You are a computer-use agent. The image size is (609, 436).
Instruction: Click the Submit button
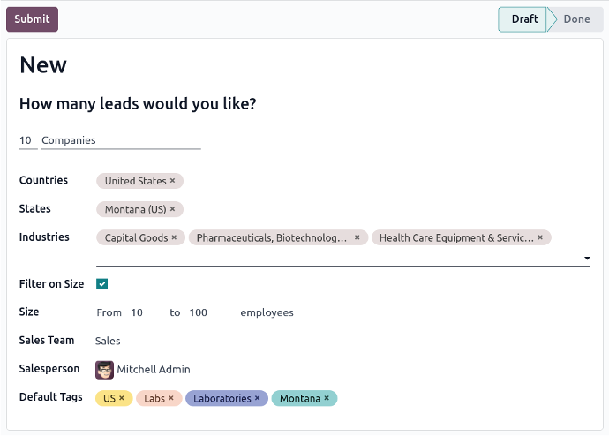(33, 19)
